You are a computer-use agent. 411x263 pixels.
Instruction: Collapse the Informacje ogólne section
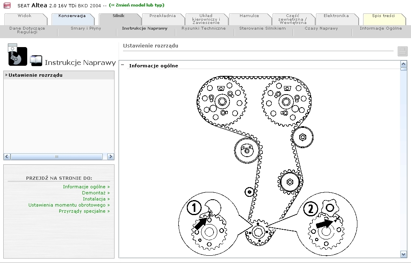pyautogui.click(x=122, y=65)
